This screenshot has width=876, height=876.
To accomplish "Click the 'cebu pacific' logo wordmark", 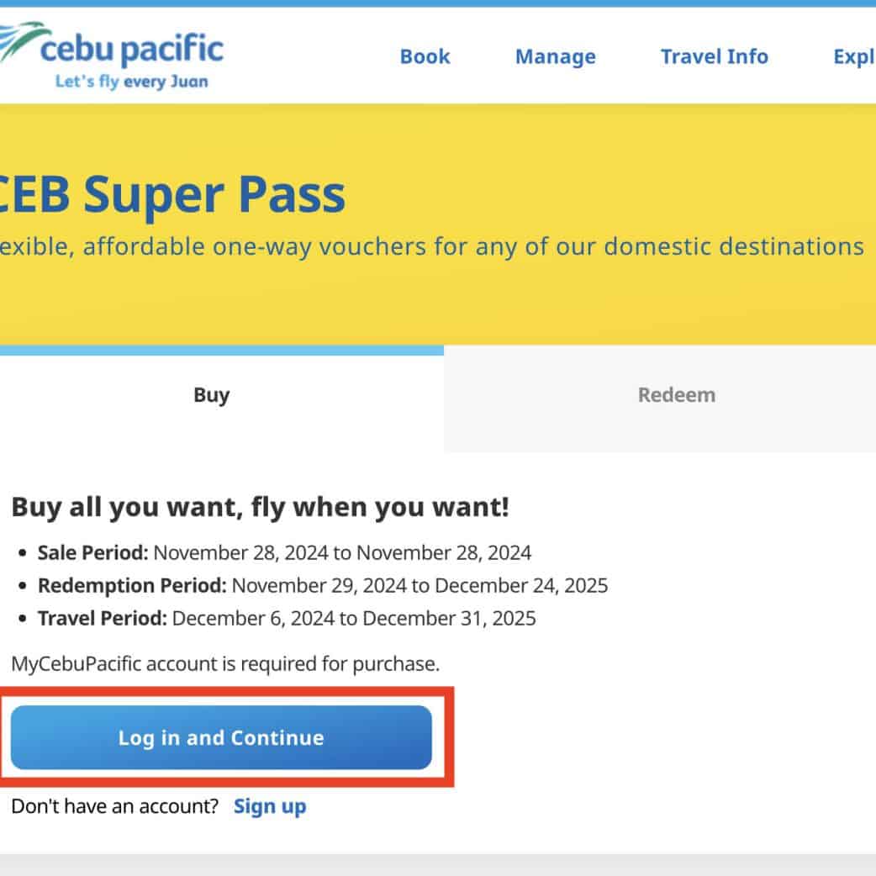I will 132,49.
